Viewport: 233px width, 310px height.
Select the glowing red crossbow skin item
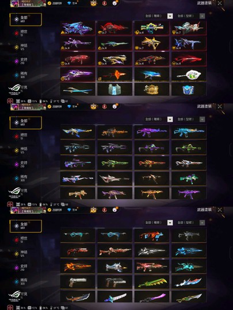click(x=114, y=74)
